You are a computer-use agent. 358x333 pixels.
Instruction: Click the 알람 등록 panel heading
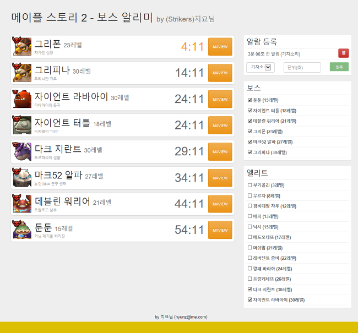(262, 41)
